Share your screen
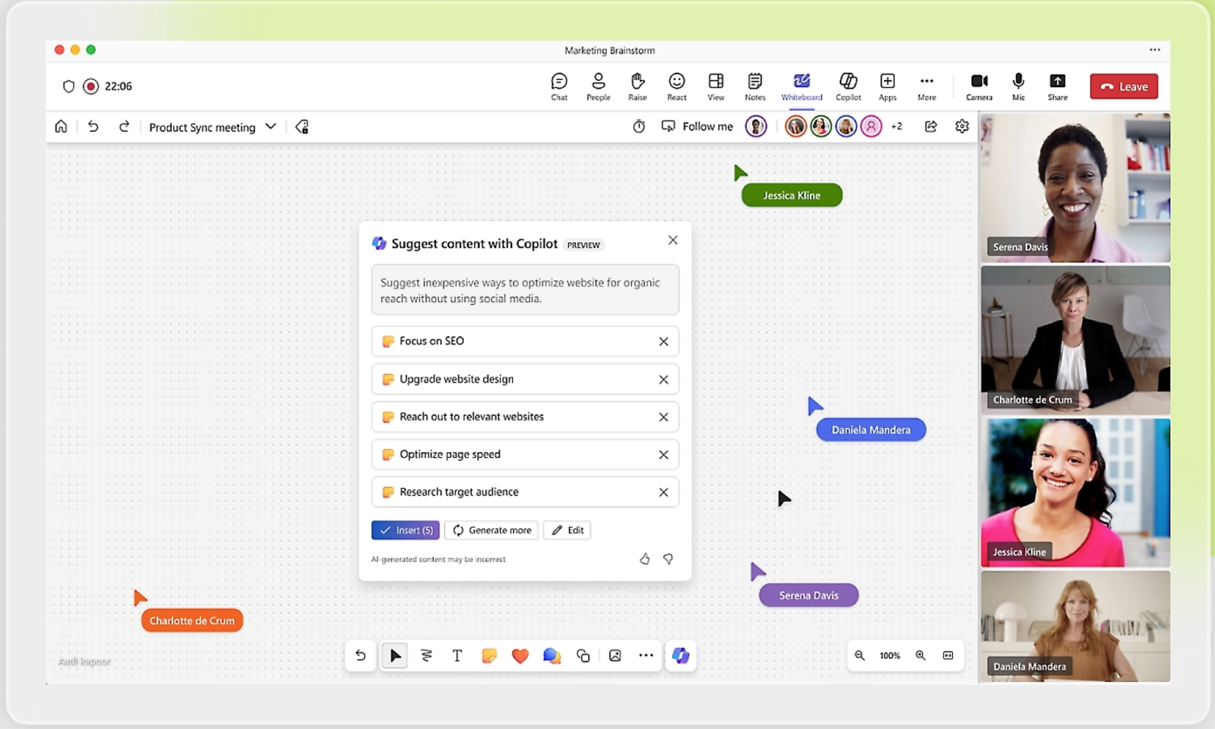This screenshot has width=1215, height=729. pyautogui.click(x=1057, y=86)
